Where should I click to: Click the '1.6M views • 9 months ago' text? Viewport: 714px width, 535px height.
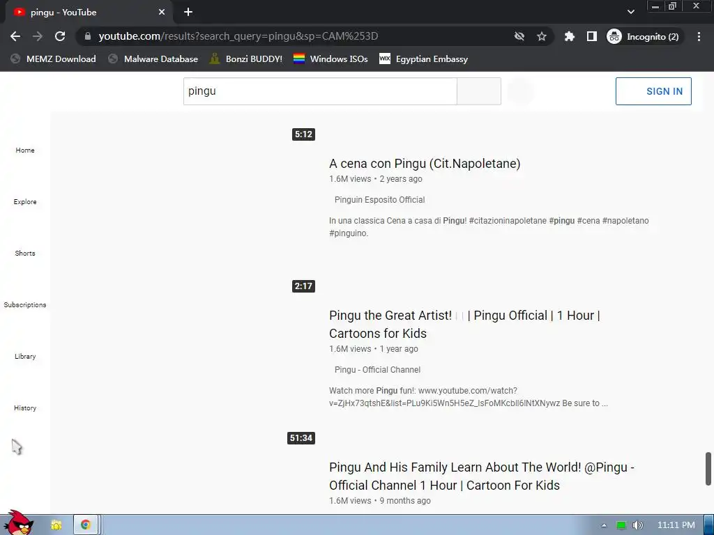click(380, 500)
